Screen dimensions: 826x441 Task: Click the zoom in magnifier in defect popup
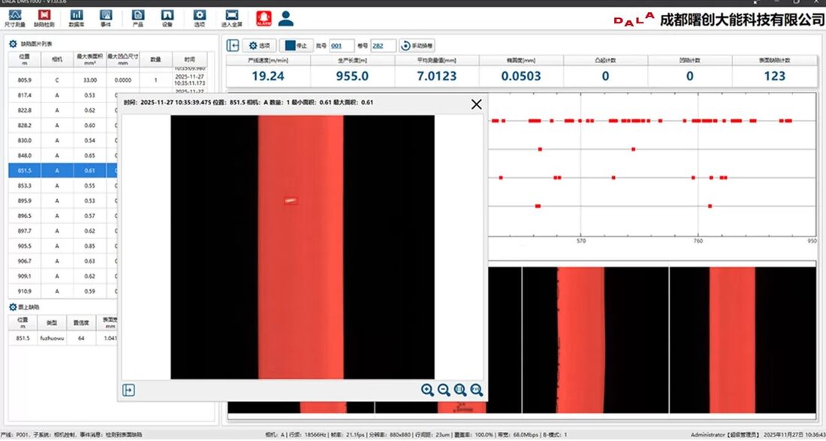[x=427, y=390]
